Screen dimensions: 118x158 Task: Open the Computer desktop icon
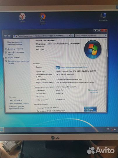click(x=103, y=17)
